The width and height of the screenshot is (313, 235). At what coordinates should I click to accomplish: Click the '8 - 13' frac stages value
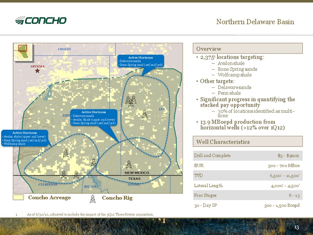pos(294,195)
